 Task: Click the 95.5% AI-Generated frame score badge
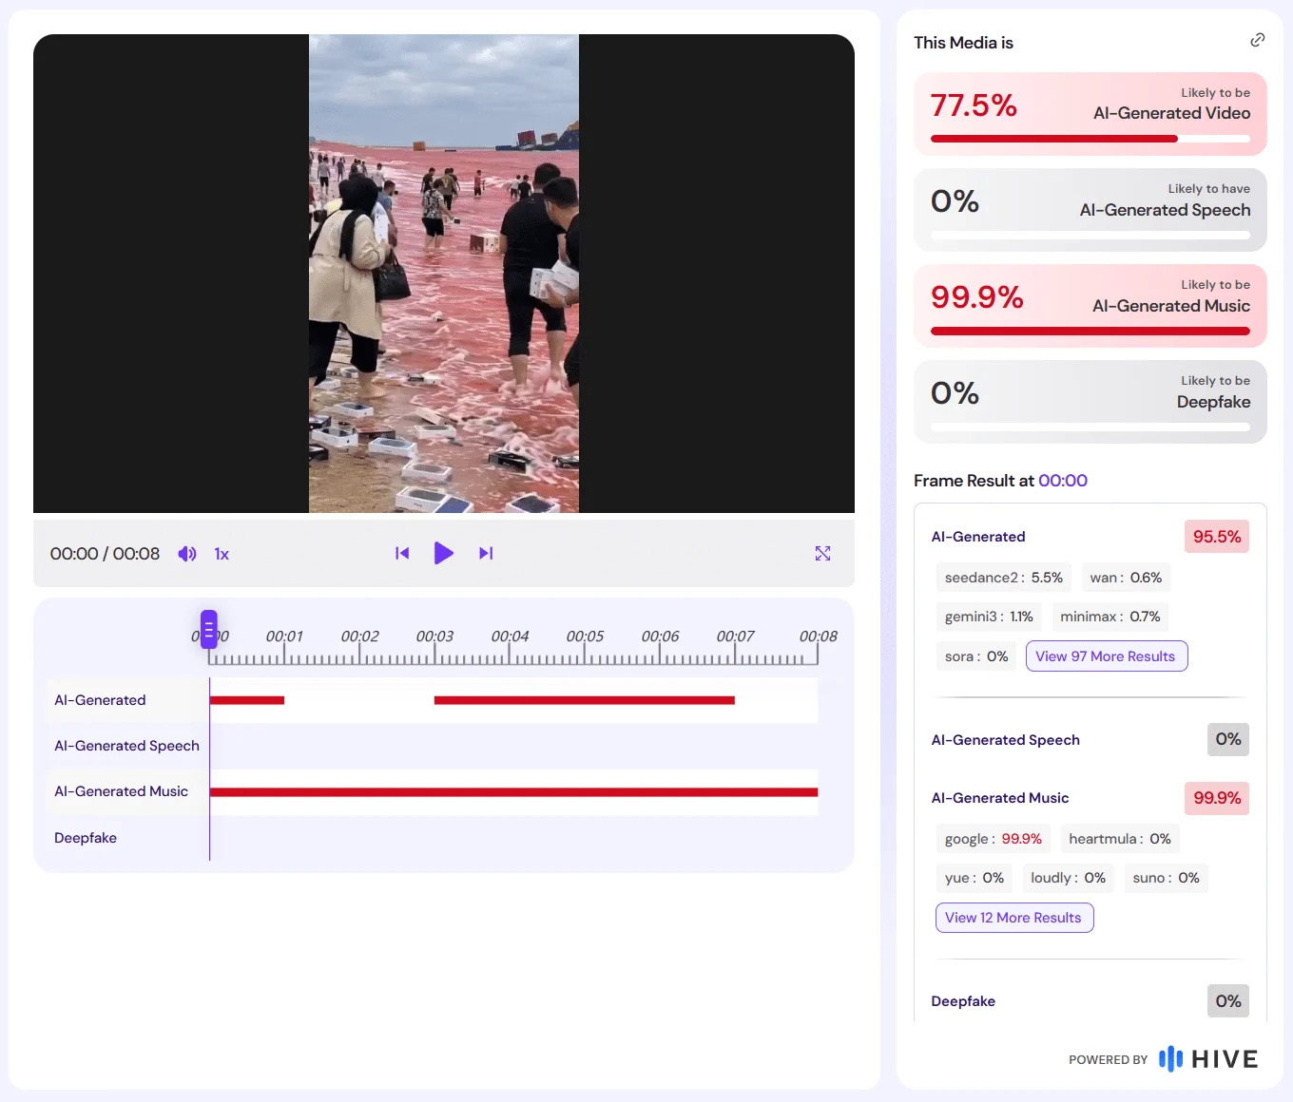[x=1217, y=537]
